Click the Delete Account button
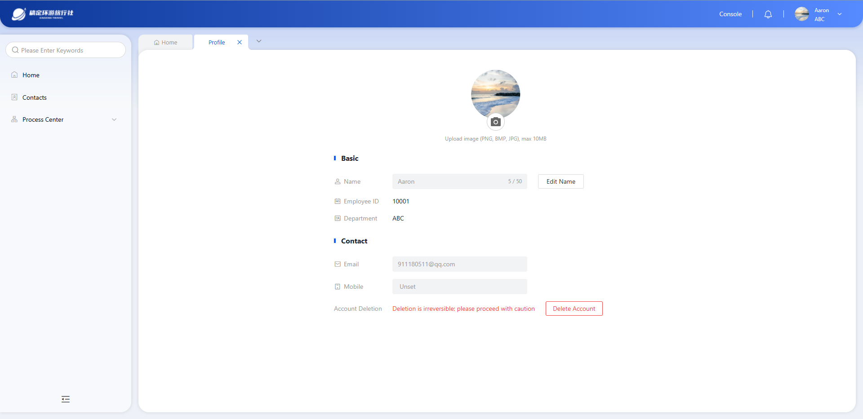Viewport: 863px width, 419px height. [574, 309]
